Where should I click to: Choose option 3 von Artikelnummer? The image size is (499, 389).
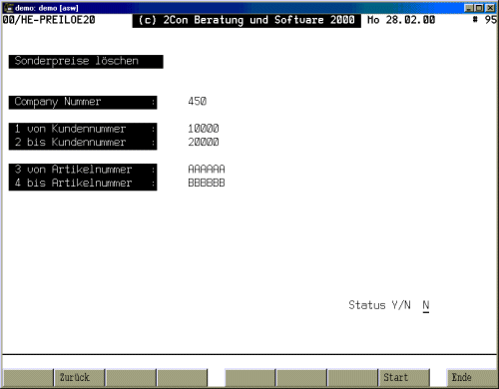[83, 170]
